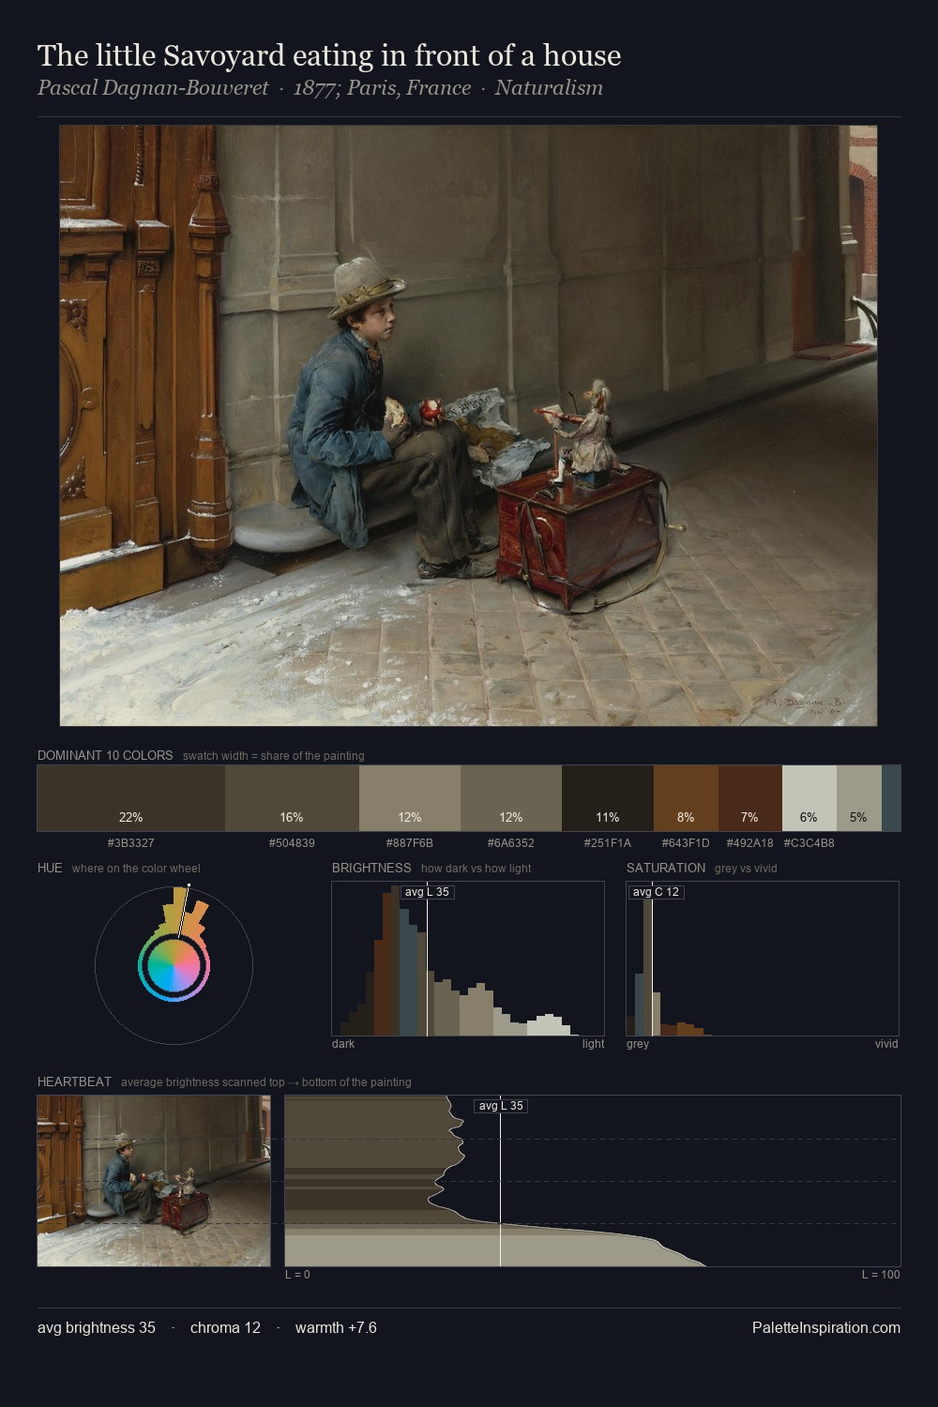This screenshot has width=938, height=1407.
Task: Click the chroma 12 footer stat
Action: pyautogui.click(x=225, y=1327)
